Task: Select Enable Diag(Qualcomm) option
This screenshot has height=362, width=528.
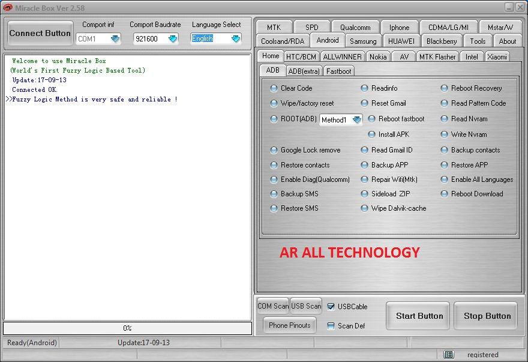Action: 274,179
